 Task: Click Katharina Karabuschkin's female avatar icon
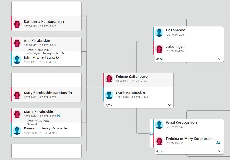pyautogui.click(x=17, y=24)
